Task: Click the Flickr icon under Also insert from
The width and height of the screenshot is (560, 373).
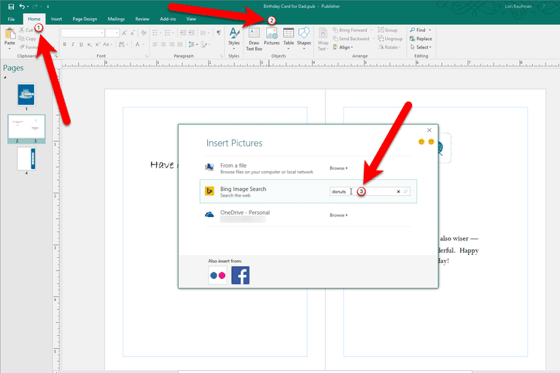Action: (x=217, y=275)
